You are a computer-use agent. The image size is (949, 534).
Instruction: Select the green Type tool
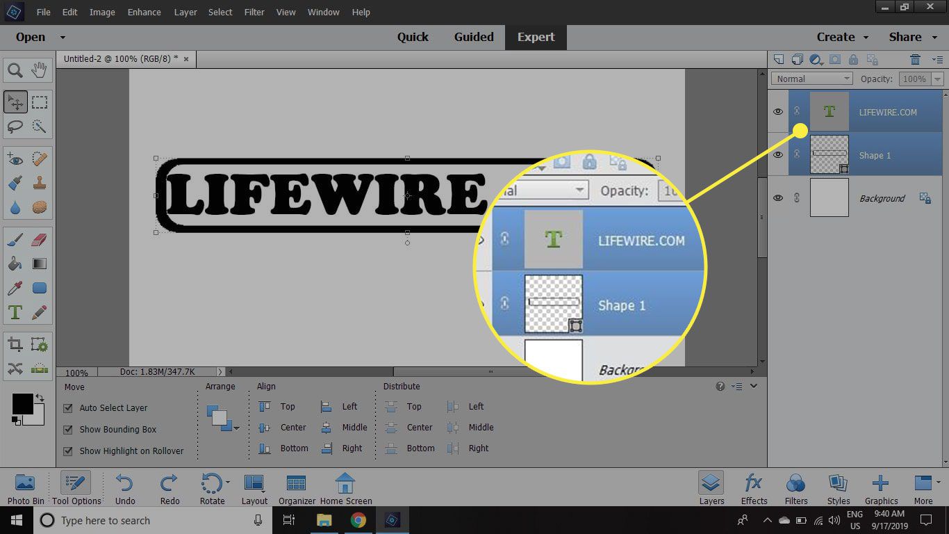point(15,312)
